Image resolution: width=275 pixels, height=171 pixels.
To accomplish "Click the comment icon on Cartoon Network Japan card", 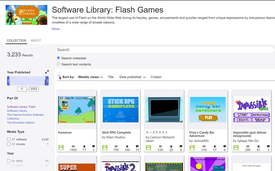I will [181, 146].
